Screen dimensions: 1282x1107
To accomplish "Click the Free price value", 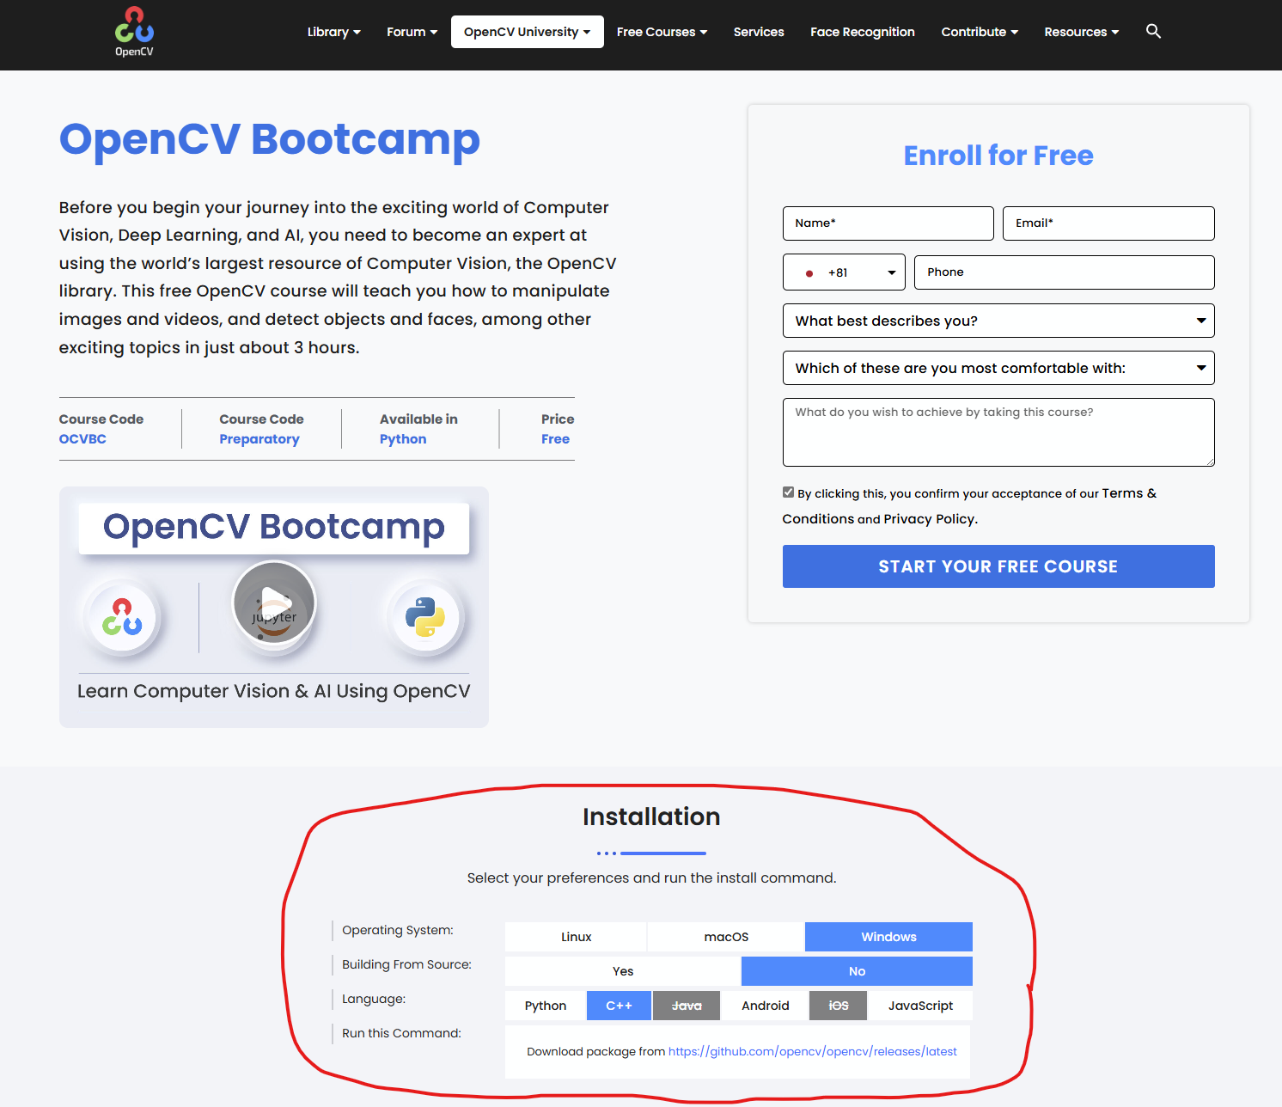I will pyautogui.click(x=555, y=439).
